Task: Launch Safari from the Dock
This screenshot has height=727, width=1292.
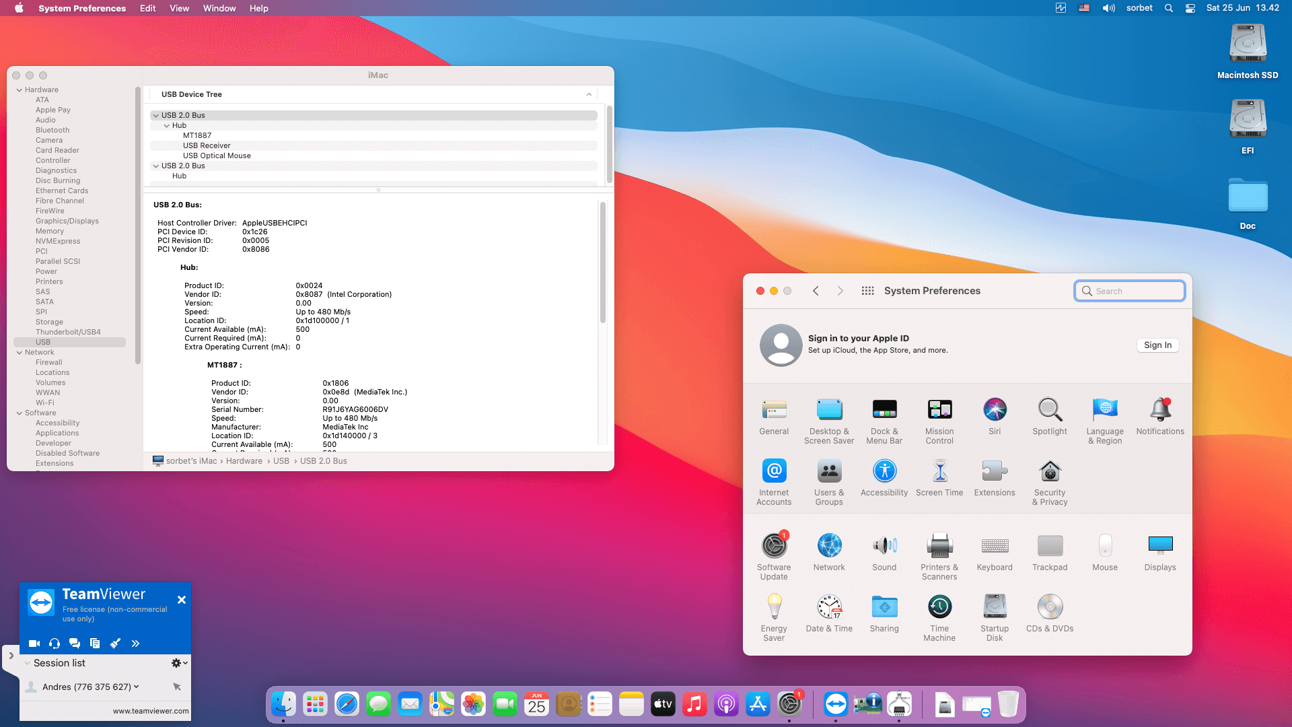Action: pos(347,704)
